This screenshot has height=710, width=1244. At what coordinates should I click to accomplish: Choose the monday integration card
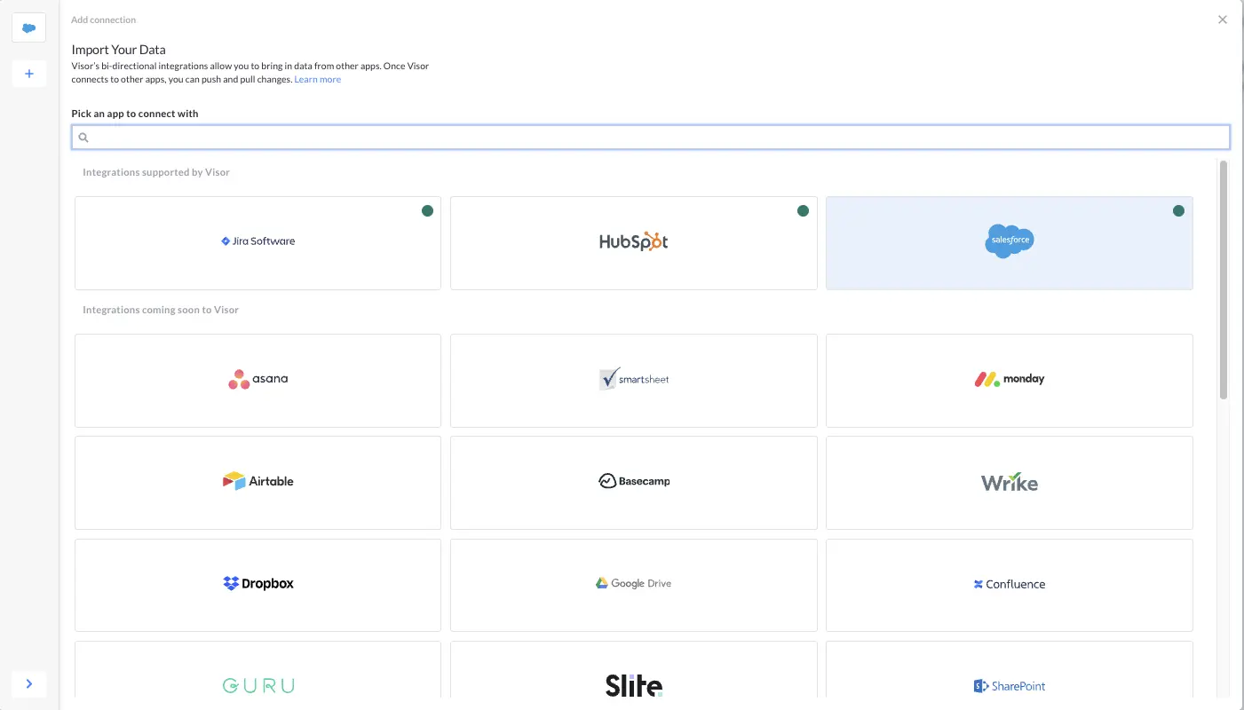1010,381
